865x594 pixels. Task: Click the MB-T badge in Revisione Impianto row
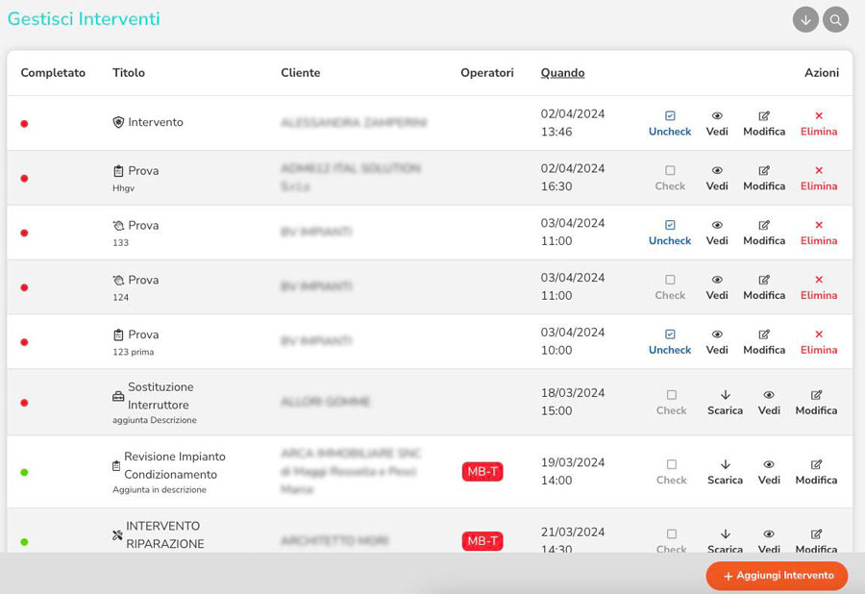click(x=482, y=472)
